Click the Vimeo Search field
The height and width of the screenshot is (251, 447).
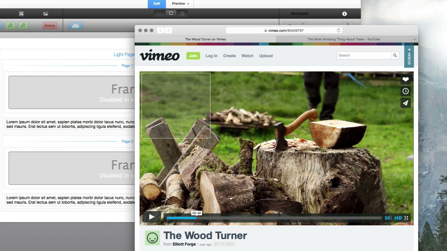pyautogui.click(x=364, y=55)
